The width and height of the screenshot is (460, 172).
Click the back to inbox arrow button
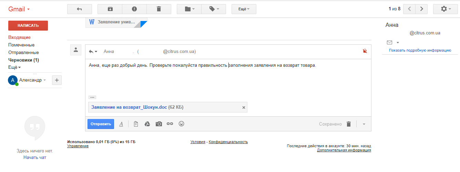click(x=79, y=9)
